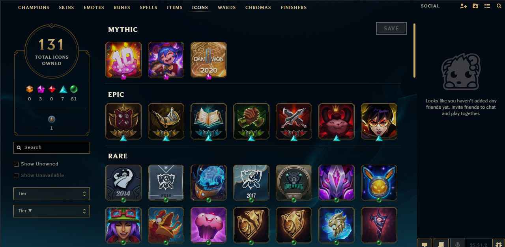The width and height of the screenshot is (505, 247).
Task: Open the Tier grouping dropdown
Action: (52, 194)
